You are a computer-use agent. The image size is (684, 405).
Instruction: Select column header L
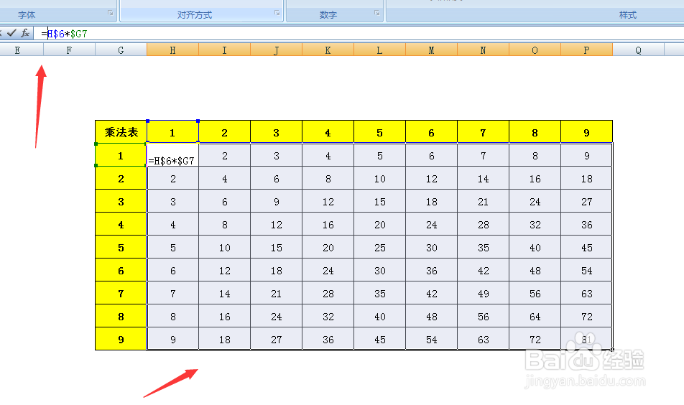coord(379,50)
